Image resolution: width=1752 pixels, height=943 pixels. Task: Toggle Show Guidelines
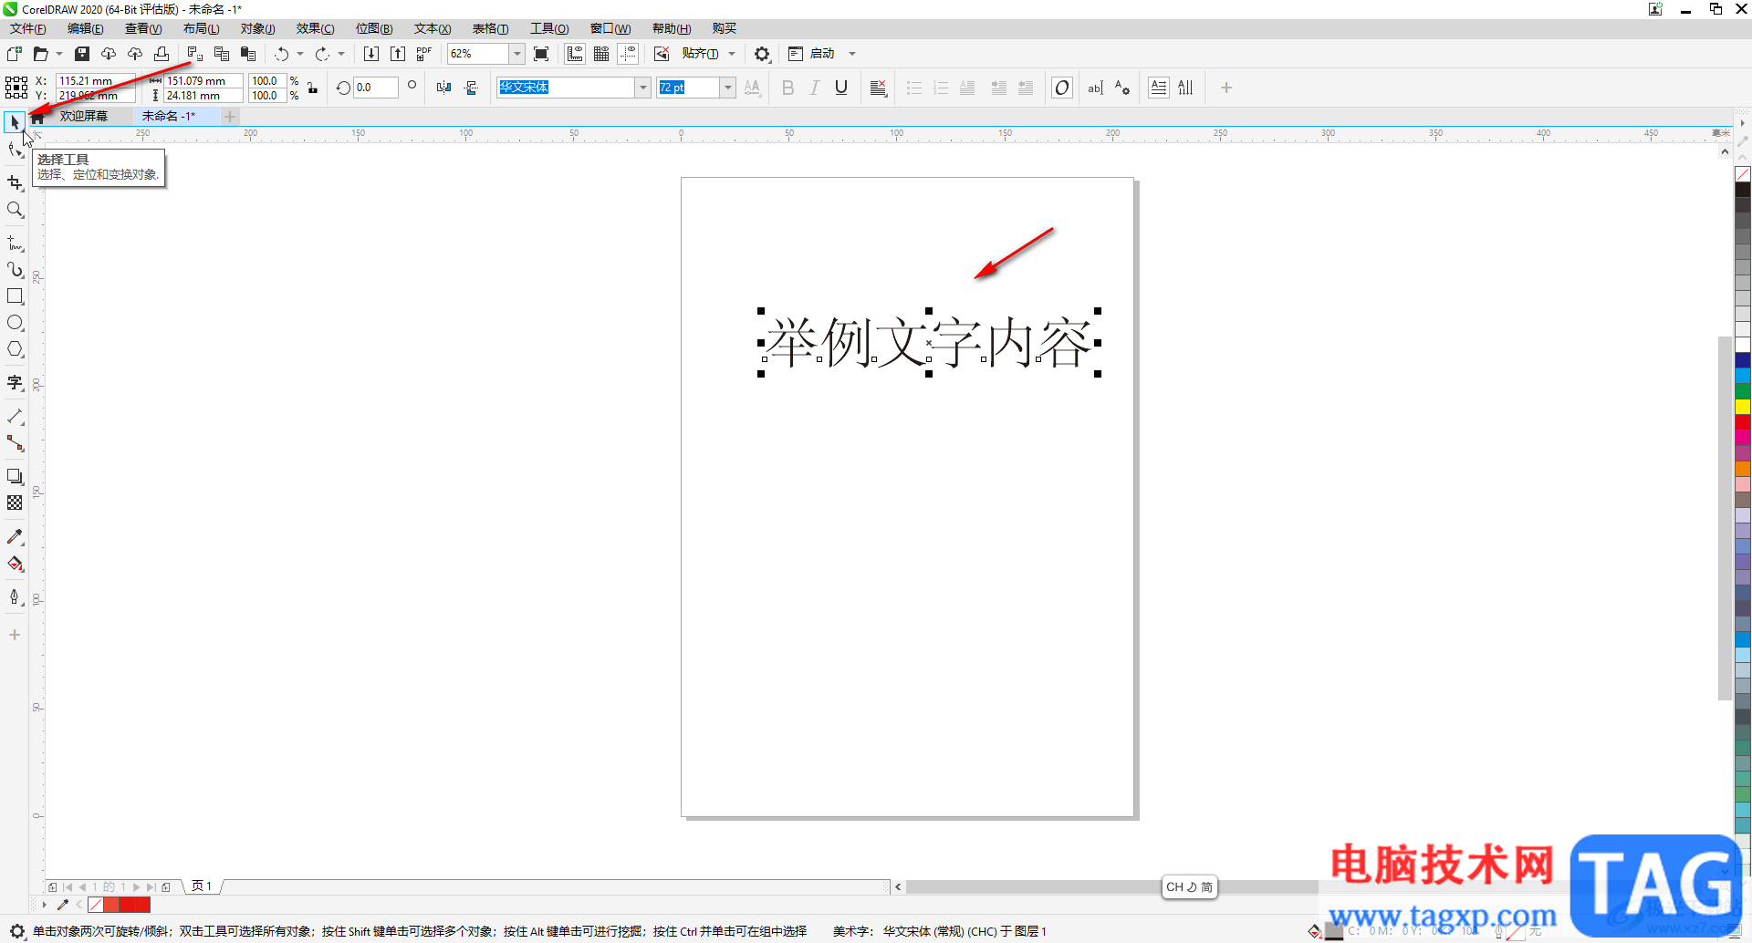pyautogui.click(x=628, y=54)
